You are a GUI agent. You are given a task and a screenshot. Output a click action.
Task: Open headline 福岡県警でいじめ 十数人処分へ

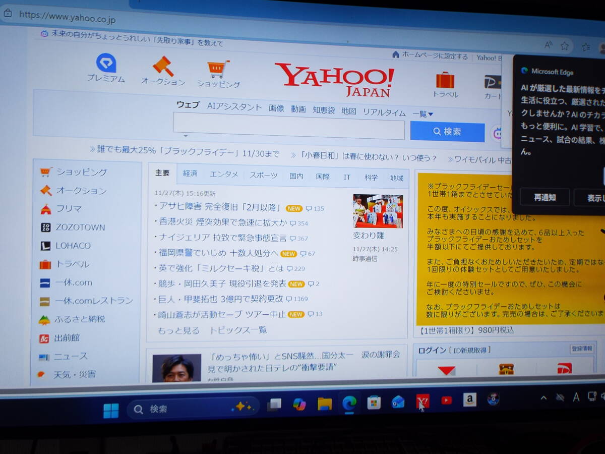(x=218, y=253)
